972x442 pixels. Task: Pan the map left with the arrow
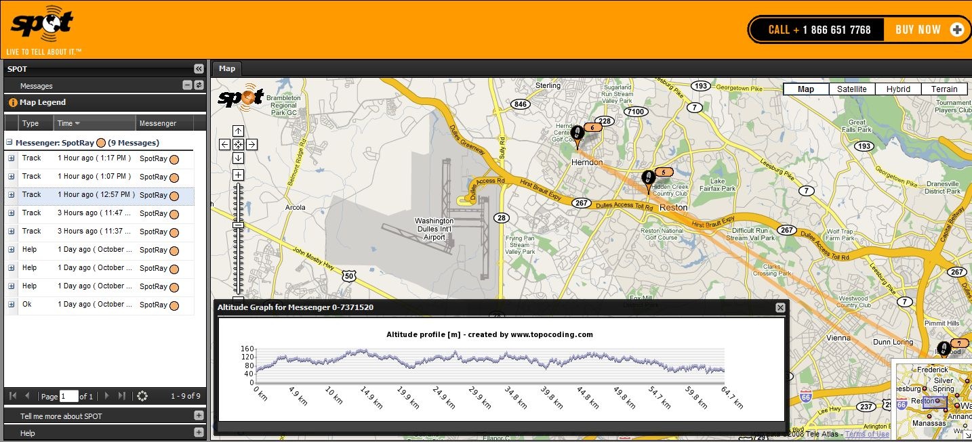coord(225,144)
